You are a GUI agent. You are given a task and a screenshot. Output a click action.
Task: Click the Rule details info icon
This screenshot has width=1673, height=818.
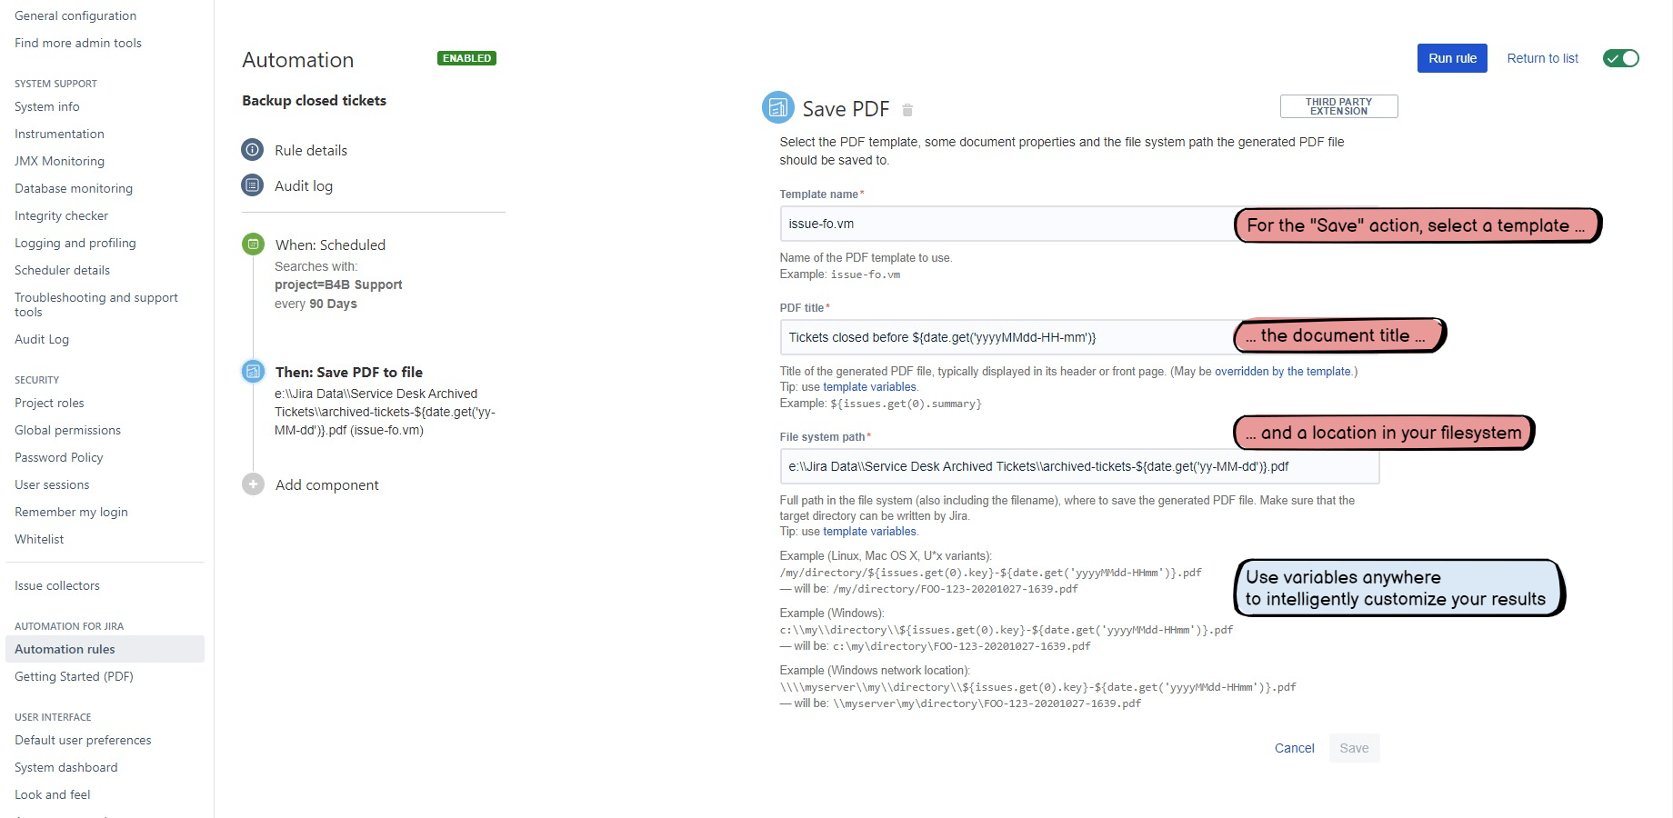(252, 150)
